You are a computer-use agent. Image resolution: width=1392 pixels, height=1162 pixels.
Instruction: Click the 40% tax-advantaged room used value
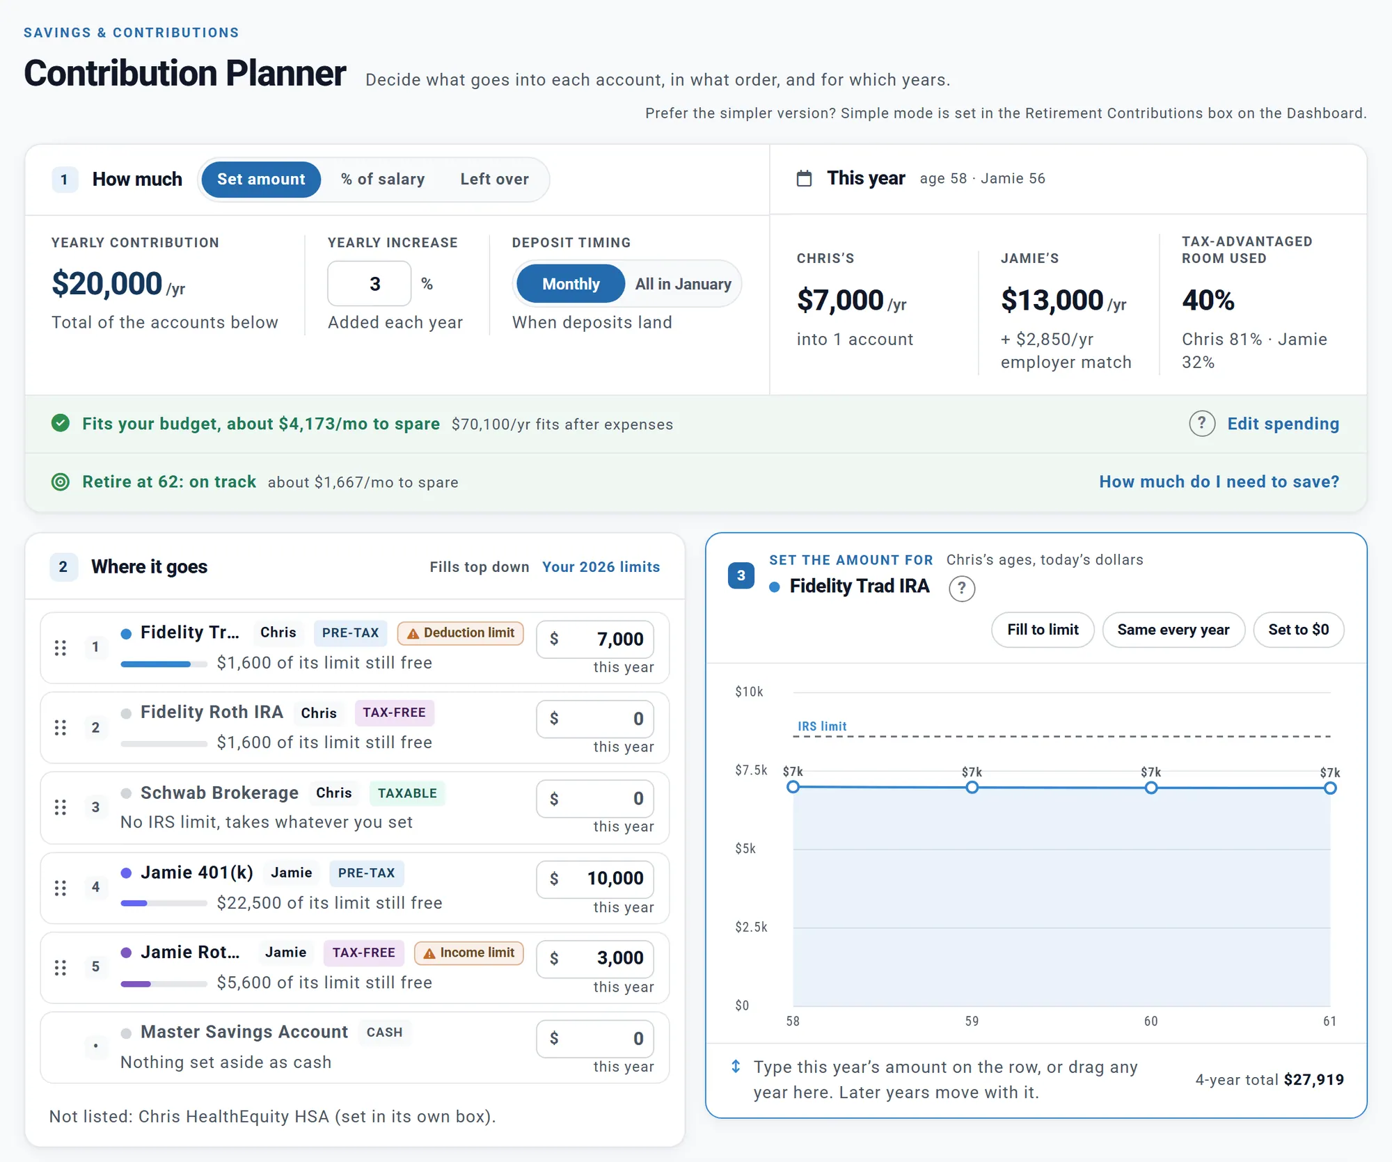pos(1208,301)
